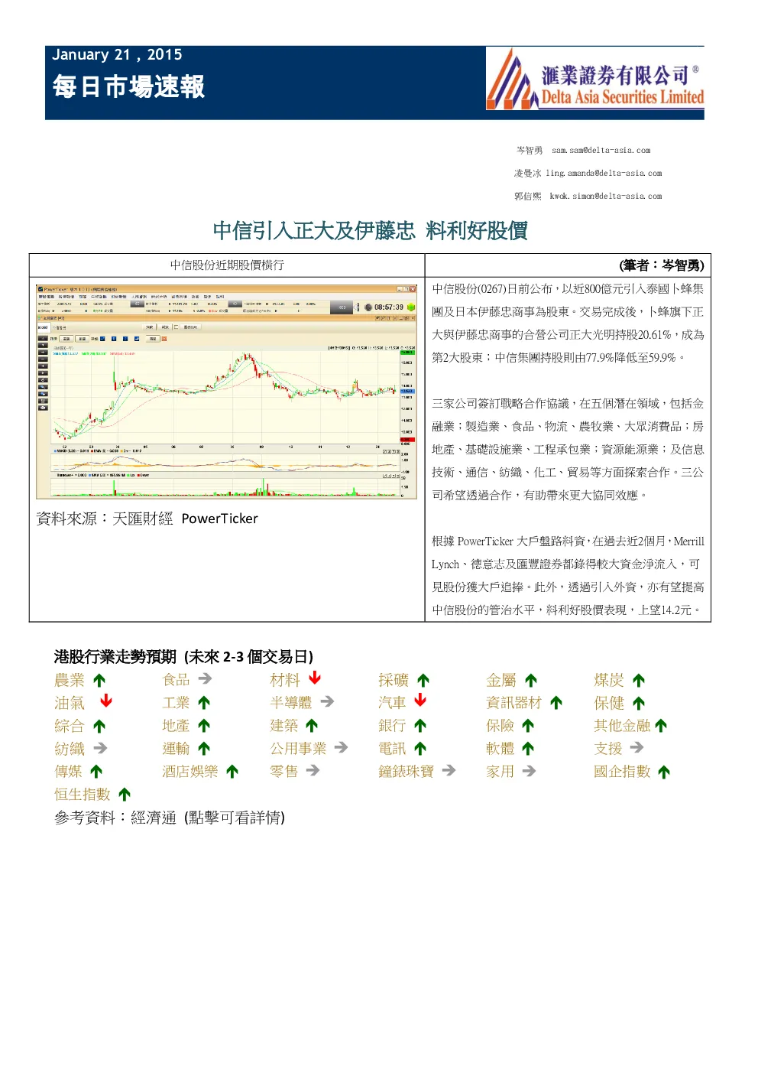This screenshot has height=1073, width=758.
Task: Click the up arrow beside 酒店娛樂
Action: click(x=232, y=772)
